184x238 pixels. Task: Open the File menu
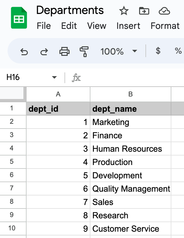[44, 26]
